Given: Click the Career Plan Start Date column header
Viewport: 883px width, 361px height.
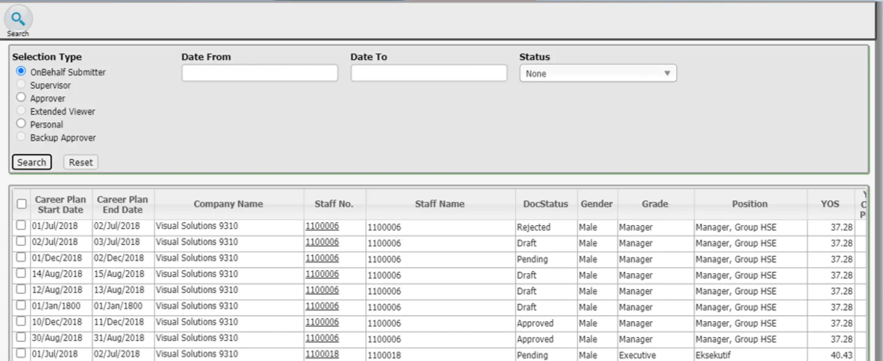Looking at the screenshot, I should (61, 204).
